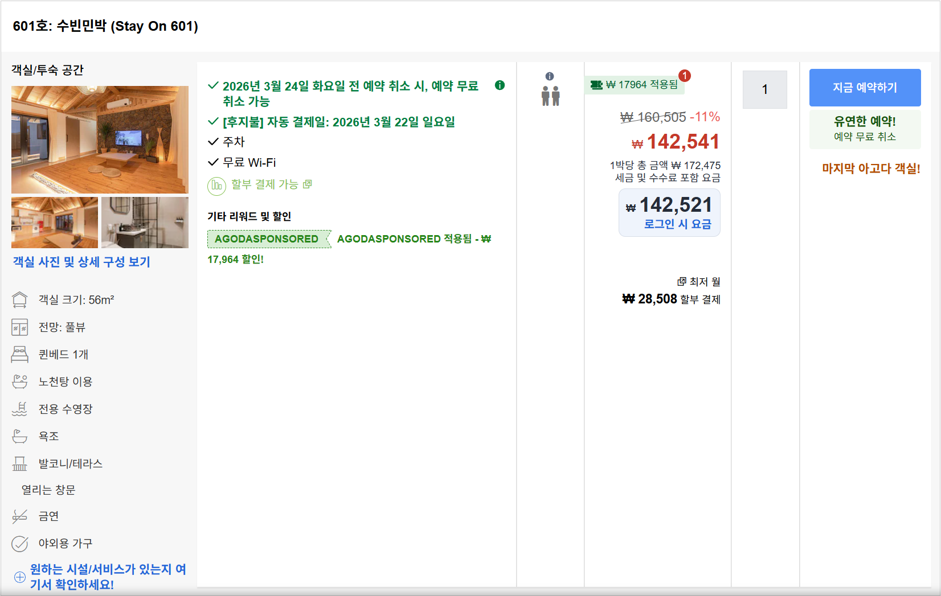
Task: Click the 마지막 아고다 객실! text
Action: click(x=871, y=168)
